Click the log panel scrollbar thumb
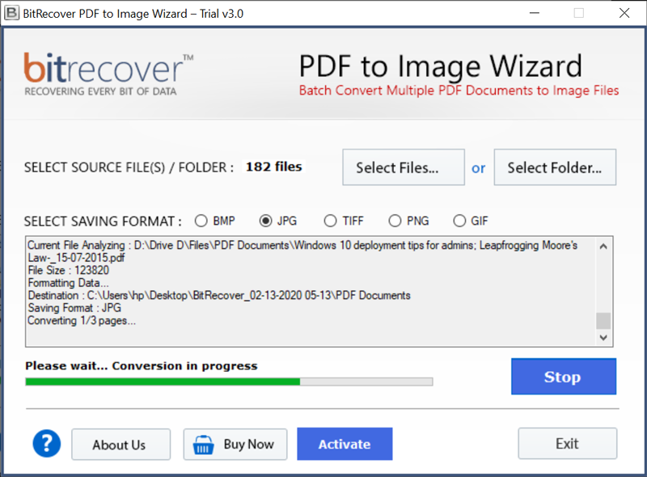The height and width of the screenshot is (477, 647). [x=603, y=321]
